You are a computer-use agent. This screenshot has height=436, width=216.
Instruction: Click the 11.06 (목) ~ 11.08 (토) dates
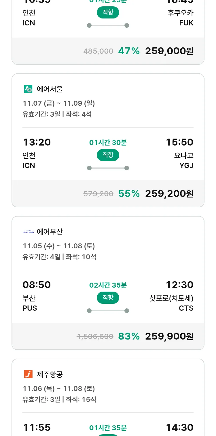click(59, 389)
